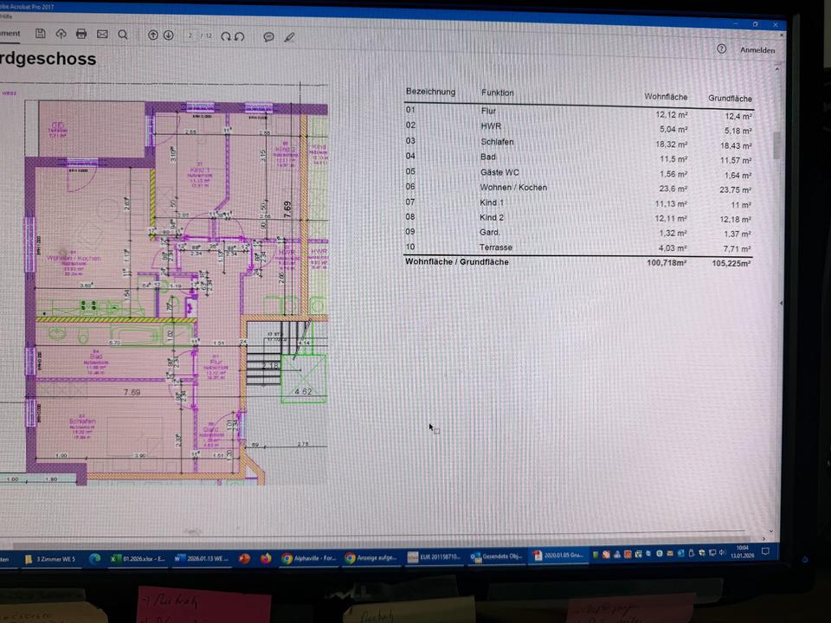Open Firefox from the taskbar
831x623 pixels.
tap(265, 558)
